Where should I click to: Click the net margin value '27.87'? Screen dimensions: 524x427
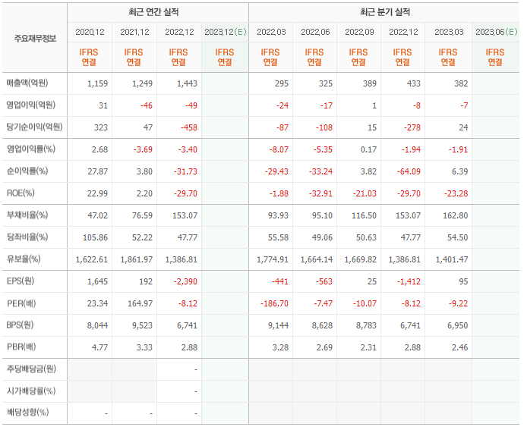click(97, 171)
